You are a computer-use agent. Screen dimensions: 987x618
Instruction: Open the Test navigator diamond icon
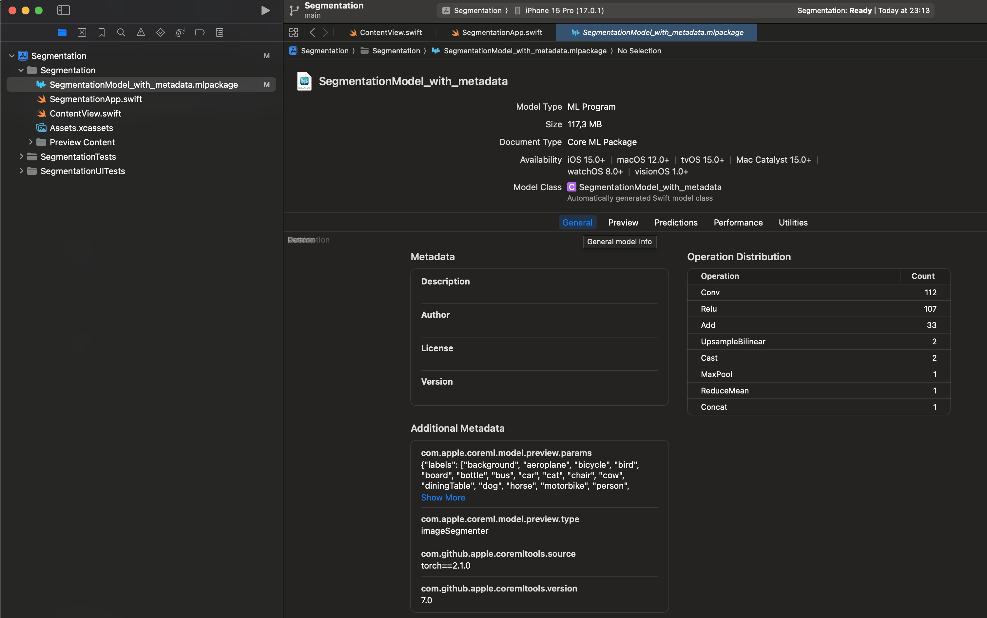[x=161, y=32]
